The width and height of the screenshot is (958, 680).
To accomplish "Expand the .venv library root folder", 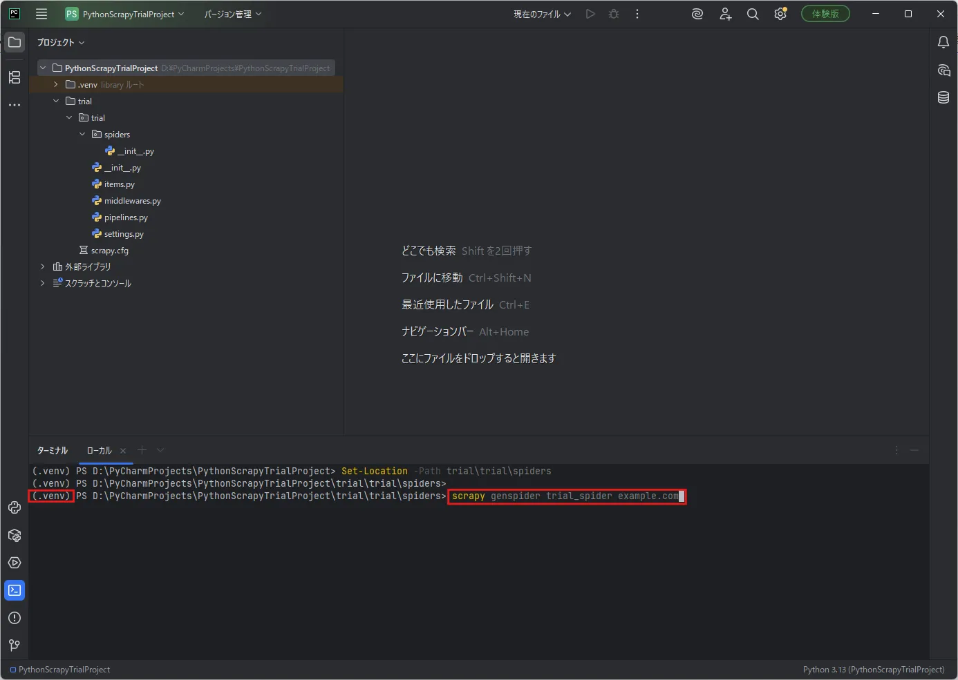I will pyautogui.click(x=56, y=85).
